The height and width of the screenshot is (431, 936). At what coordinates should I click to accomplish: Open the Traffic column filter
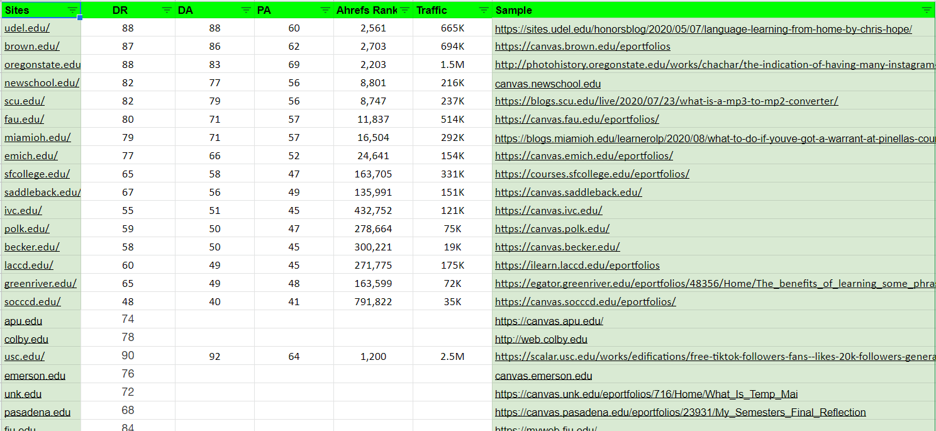484,10
